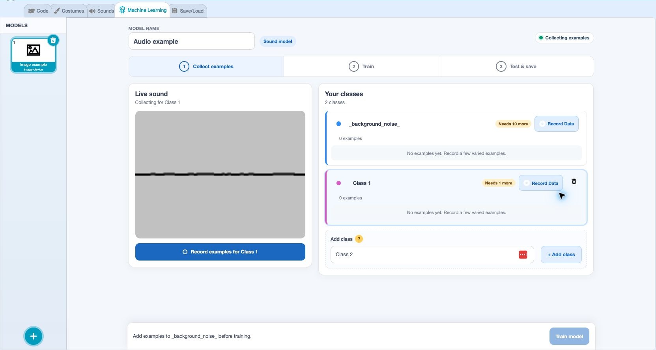Viewport: 656px width, 350px height.
Task: Click the Needs 10 more badge
Action: (x=513, y=124)
